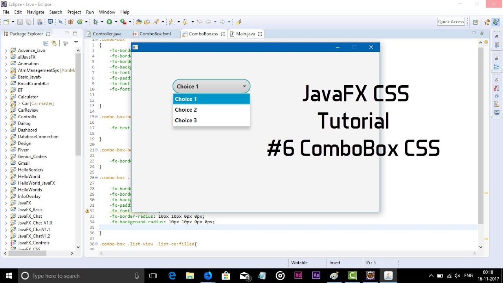Toggle Link with Editor in Package Explorer
This screenshot has height=283, width=503.
pos(54,43)
